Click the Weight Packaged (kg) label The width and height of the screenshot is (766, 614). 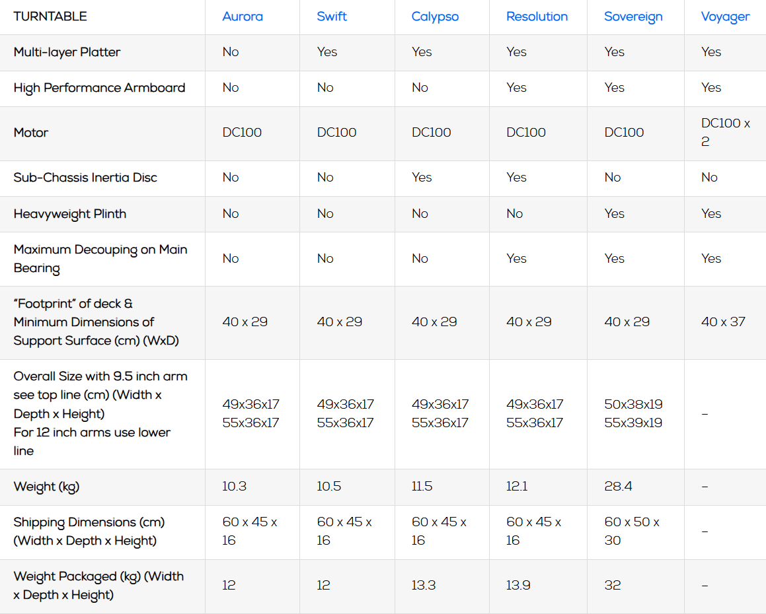point(98,586)
